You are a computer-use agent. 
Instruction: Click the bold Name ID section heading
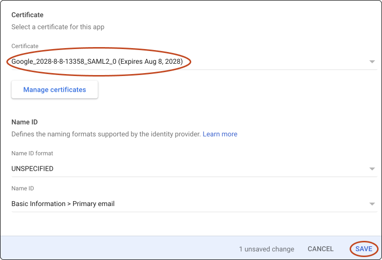click(25, 122)
